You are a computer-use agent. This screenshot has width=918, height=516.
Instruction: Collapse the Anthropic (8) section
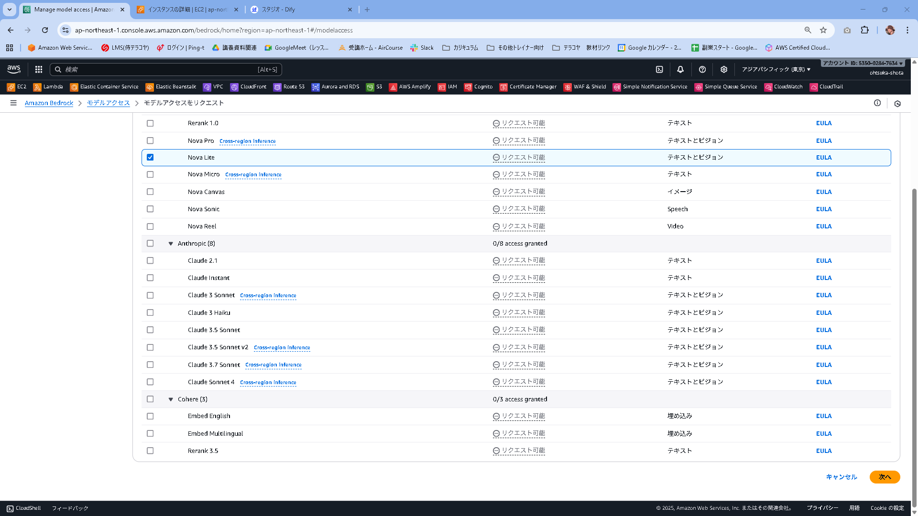[x=171, y=243]
